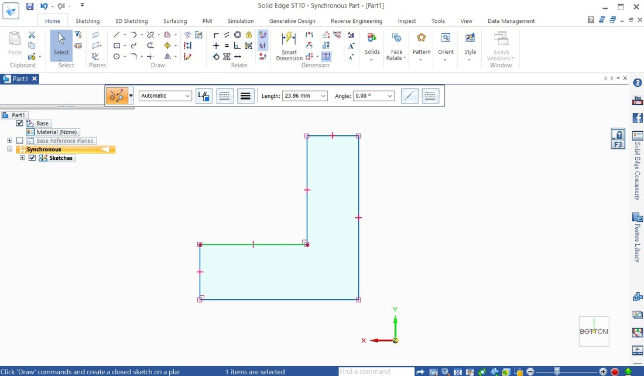Open the Surfacing ribbon tab
This screenshot has width=644, height=376.
click(174, 21)
